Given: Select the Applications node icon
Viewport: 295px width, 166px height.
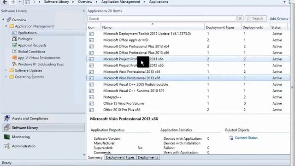Looking at the screenshot, I should pyautogui.click(x=14, y=33).
